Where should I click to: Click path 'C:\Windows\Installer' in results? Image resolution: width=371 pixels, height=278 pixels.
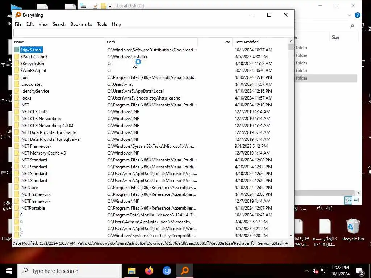tap(127, 57)
